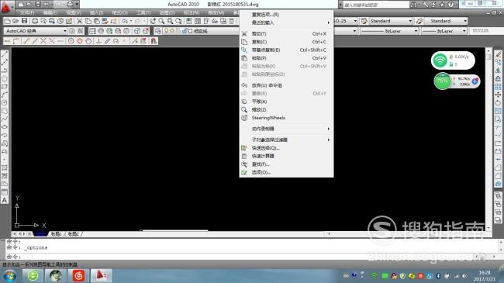Select the multiline Text tool (A icon)
The image size is (504, 283).
click(x=5, y=200)
